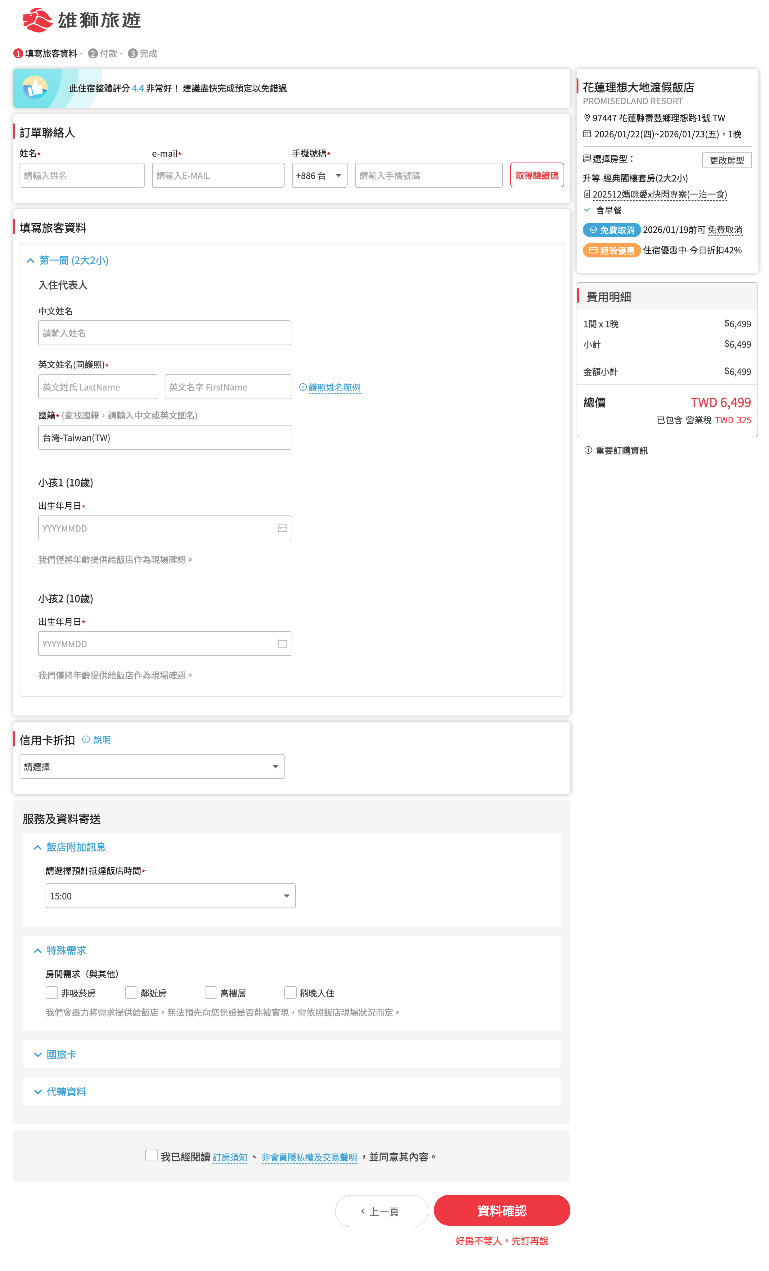The width and height of the screenshot is (769, 1271).
Task: Enable the 高樓層 room request
Action: [211, 992]
